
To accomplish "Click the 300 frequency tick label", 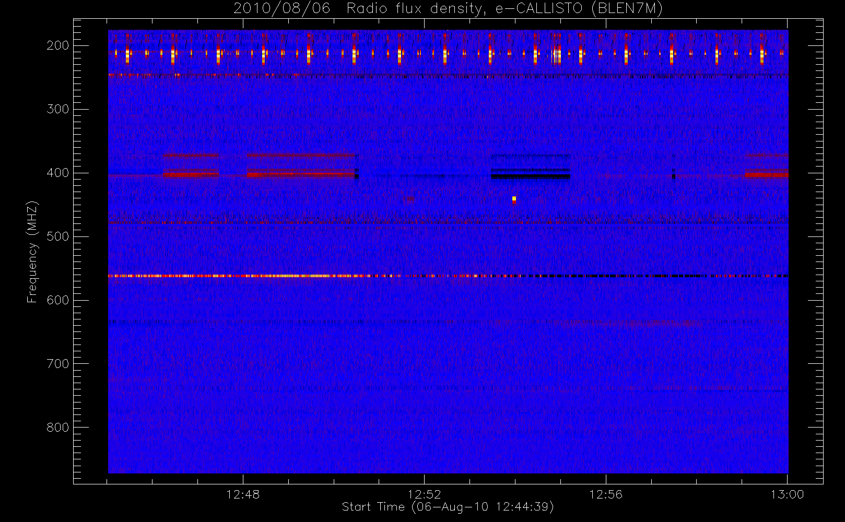I will (x=57, y=109).
